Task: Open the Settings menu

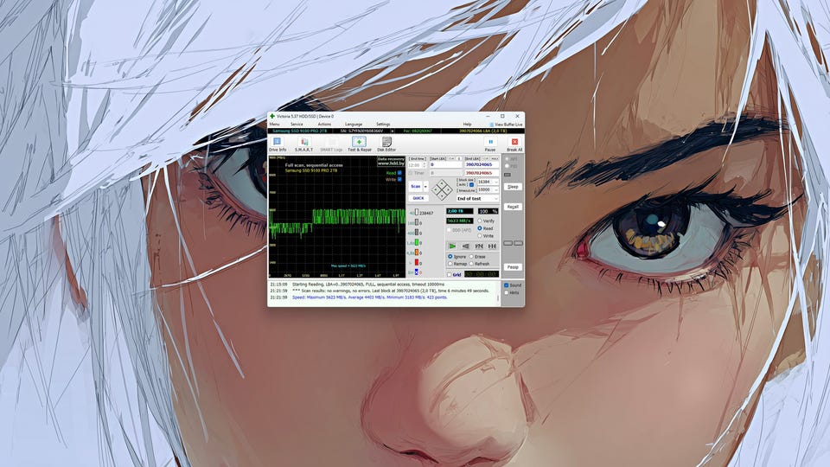Action: (x=383, y=125)
